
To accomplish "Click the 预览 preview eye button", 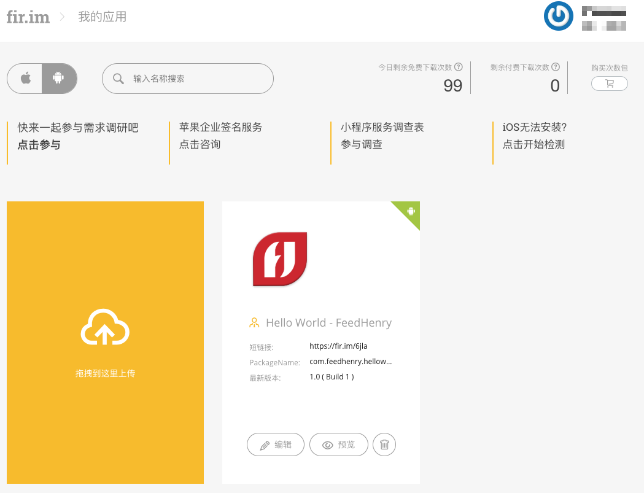I will pos(338,444).
